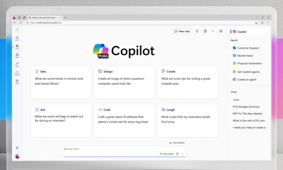Click the site info lock icon
This screenshot has width=283, height=170.
pyautogui.click(x=27, y=23)
